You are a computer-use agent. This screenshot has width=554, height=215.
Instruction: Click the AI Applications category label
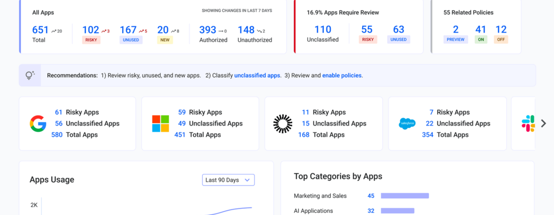(x=313, y=211)
